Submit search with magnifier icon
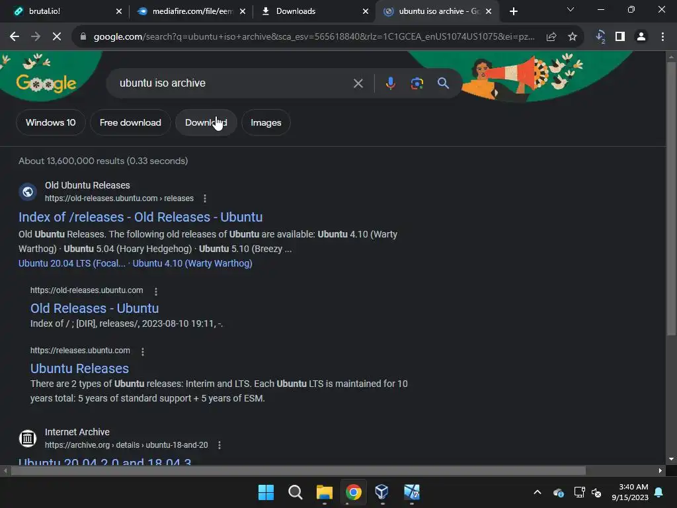 pos(444,83)
